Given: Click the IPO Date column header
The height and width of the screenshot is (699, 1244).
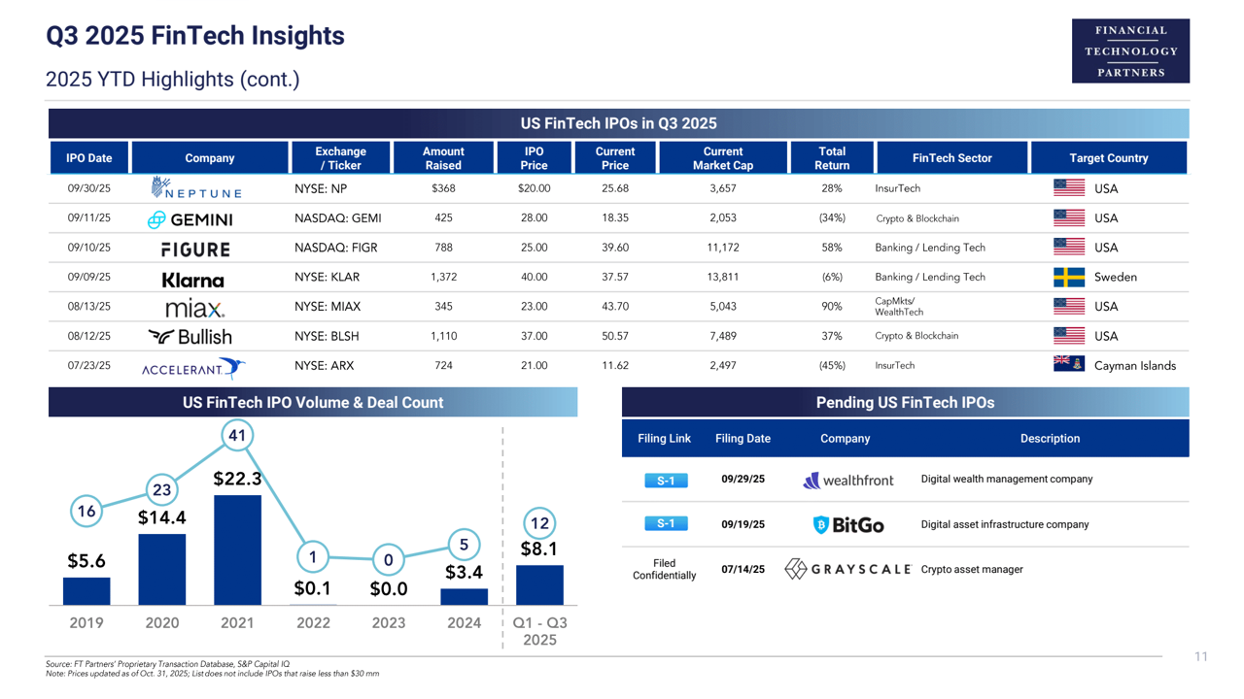Looking at the screenshot, I should click(x=89, y=158).
